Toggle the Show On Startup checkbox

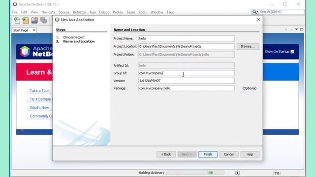[292, 52]
